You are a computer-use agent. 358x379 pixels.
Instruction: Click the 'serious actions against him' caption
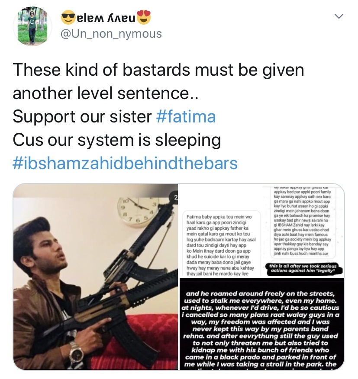(303, 268)
